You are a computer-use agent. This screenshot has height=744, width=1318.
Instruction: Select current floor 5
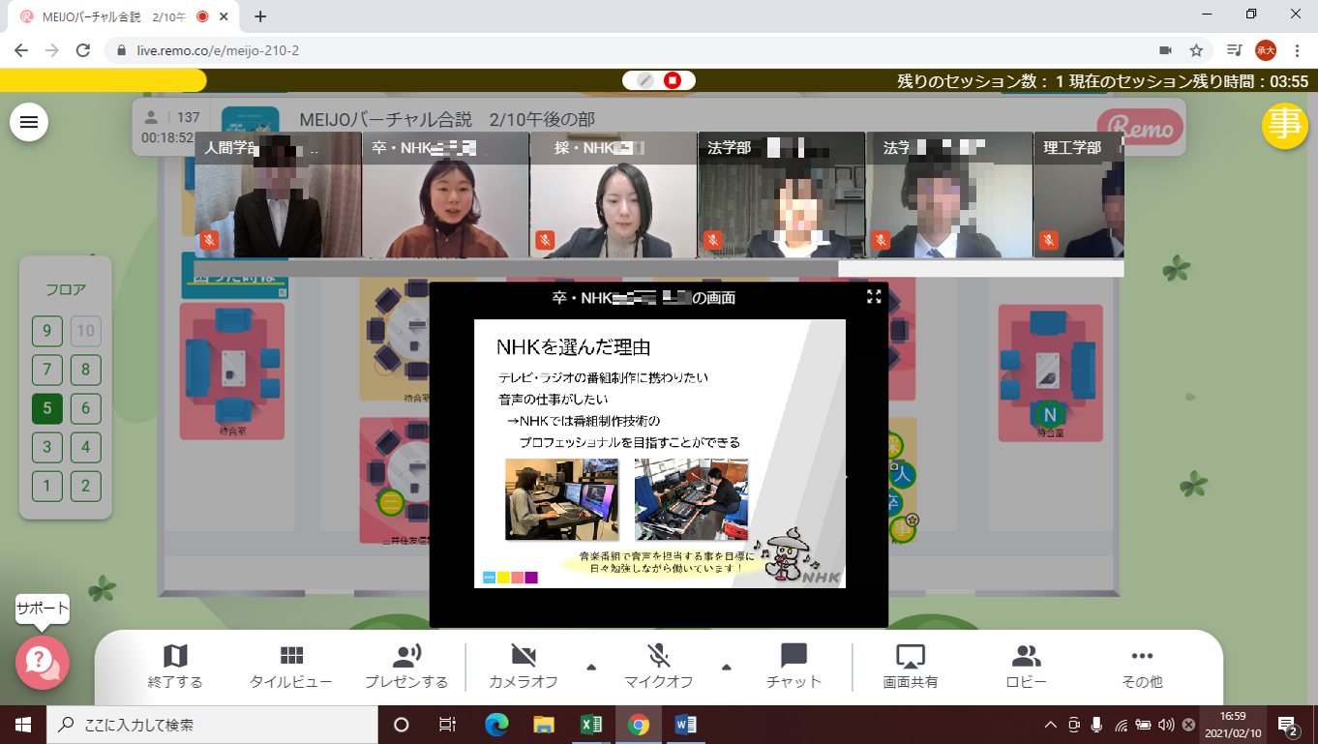pyautogui.click(x=46, y=408)
